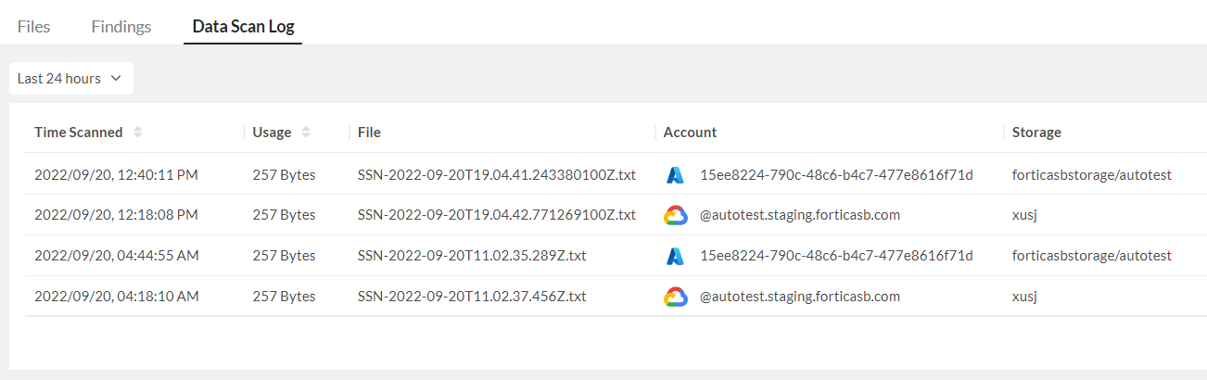Click file SSN-2022-09-20T19.04.42.771269100Z.txt
This screenshot has height=380, width=1207.
pos(496,215)
